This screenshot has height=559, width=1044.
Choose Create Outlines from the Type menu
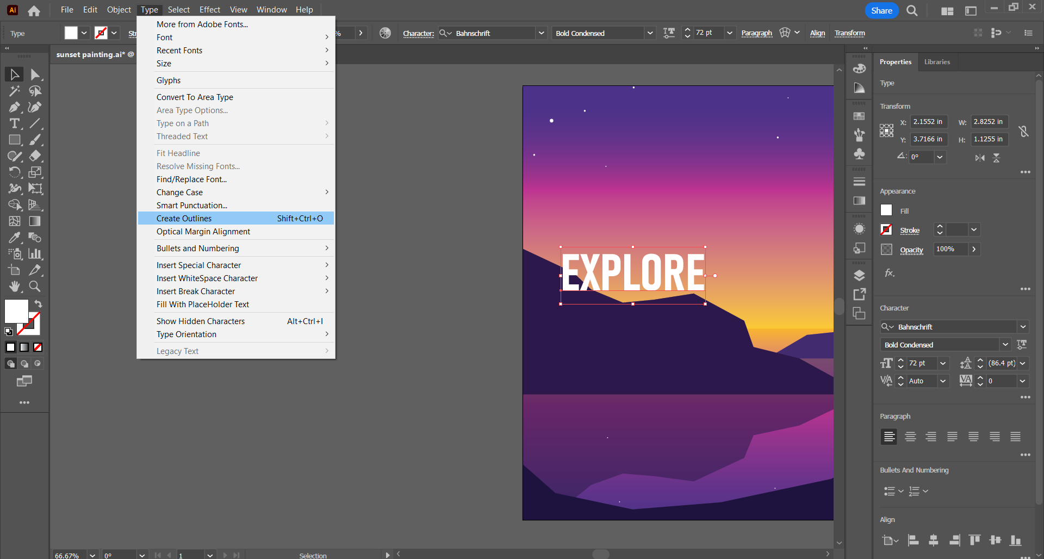[184, 218]
